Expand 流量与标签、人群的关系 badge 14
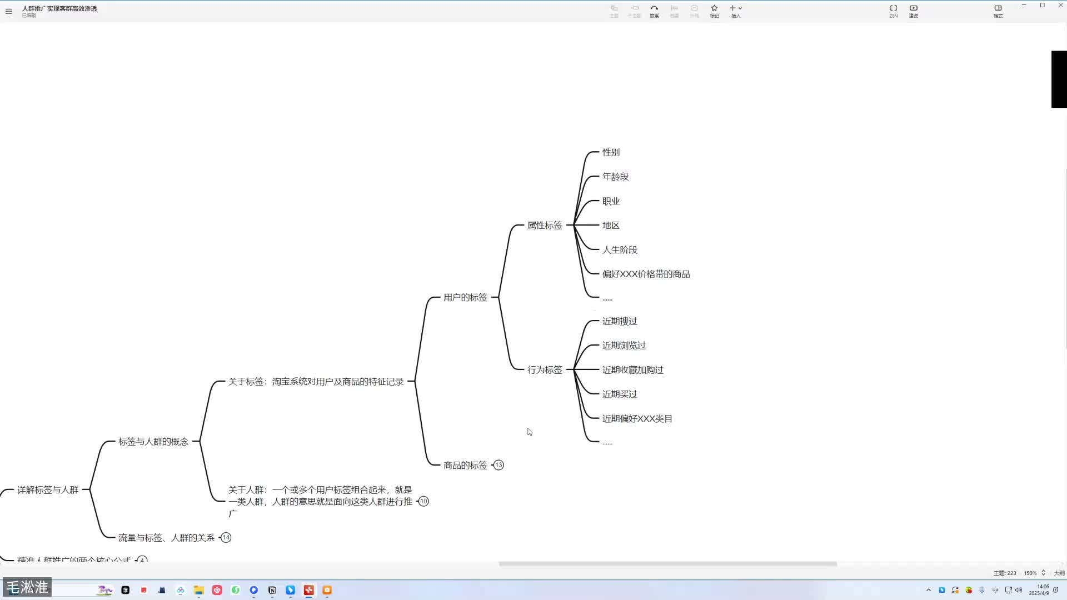The image size is (1067, 600). [226, 537]
